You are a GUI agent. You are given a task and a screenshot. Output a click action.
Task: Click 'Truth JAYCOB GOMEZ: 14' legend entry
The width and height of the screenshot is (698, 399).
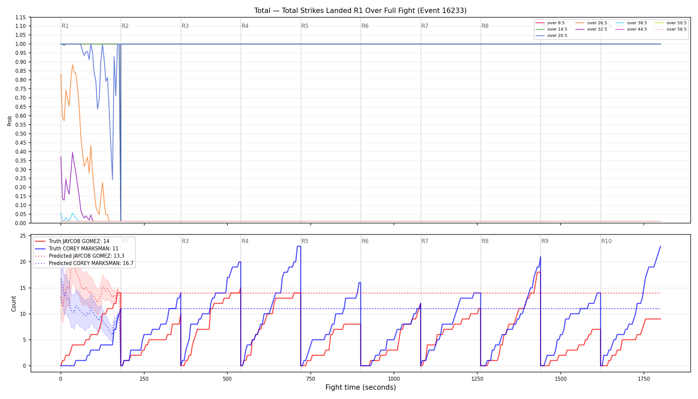coord(72,241)
